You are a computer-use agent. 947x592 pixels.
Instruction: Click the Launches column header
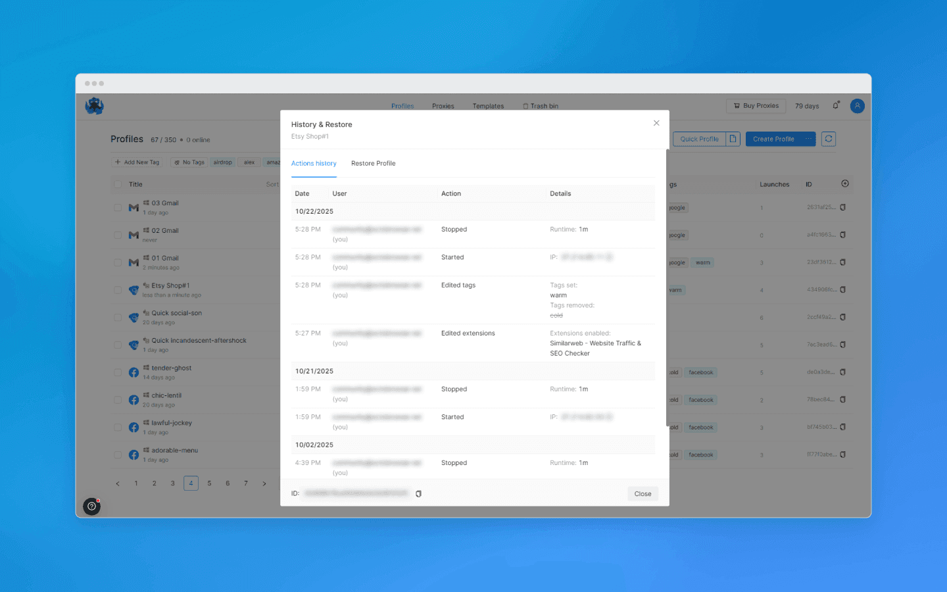774,185
